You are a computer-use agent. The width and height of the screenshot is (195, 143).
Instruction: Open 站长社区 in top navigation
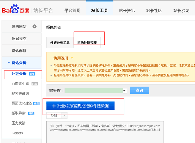click(154, 11)
